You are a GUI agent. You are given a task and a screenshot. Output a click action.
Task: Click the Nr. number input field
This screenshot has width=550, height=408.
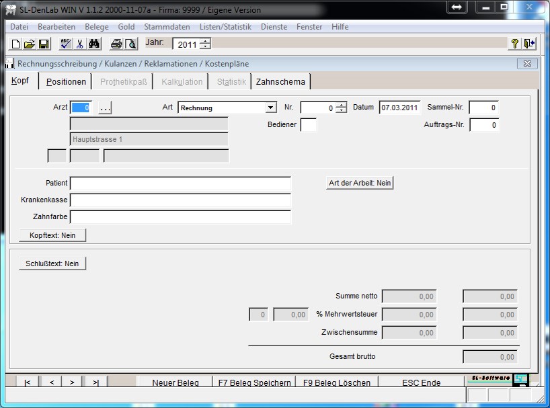pyautogui.click(x=318, y=108)
